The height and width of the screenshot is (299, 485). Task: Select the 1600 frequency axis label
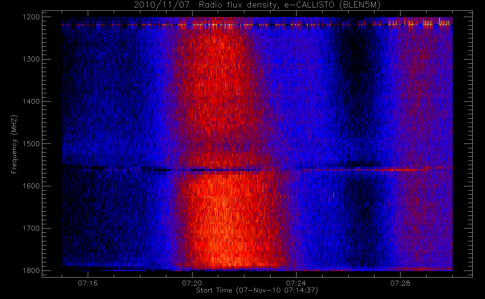(31, 186)
